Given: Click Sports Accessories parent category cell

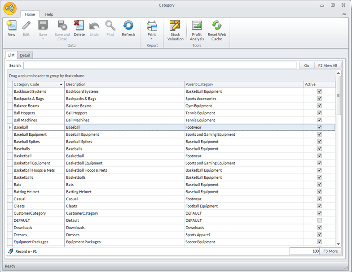Looking at the screenshot, I should point(244,99).
